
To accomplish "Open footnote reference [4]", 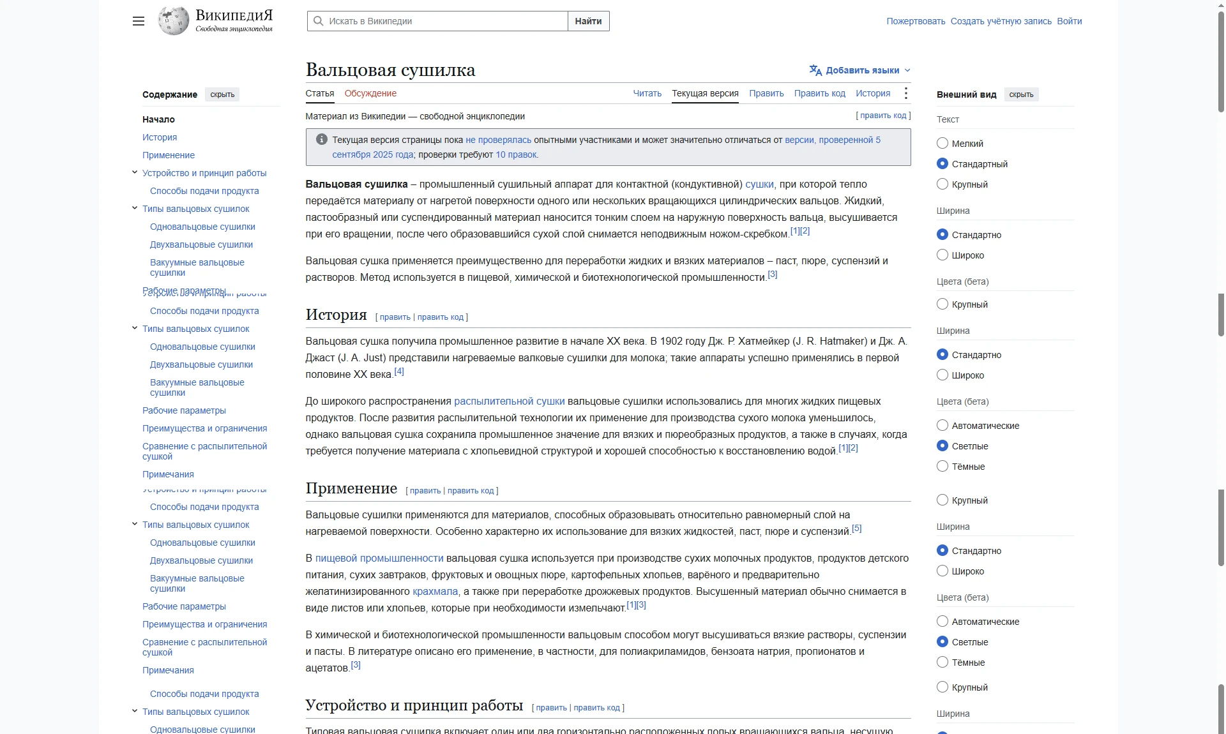I will coord(399,371).
